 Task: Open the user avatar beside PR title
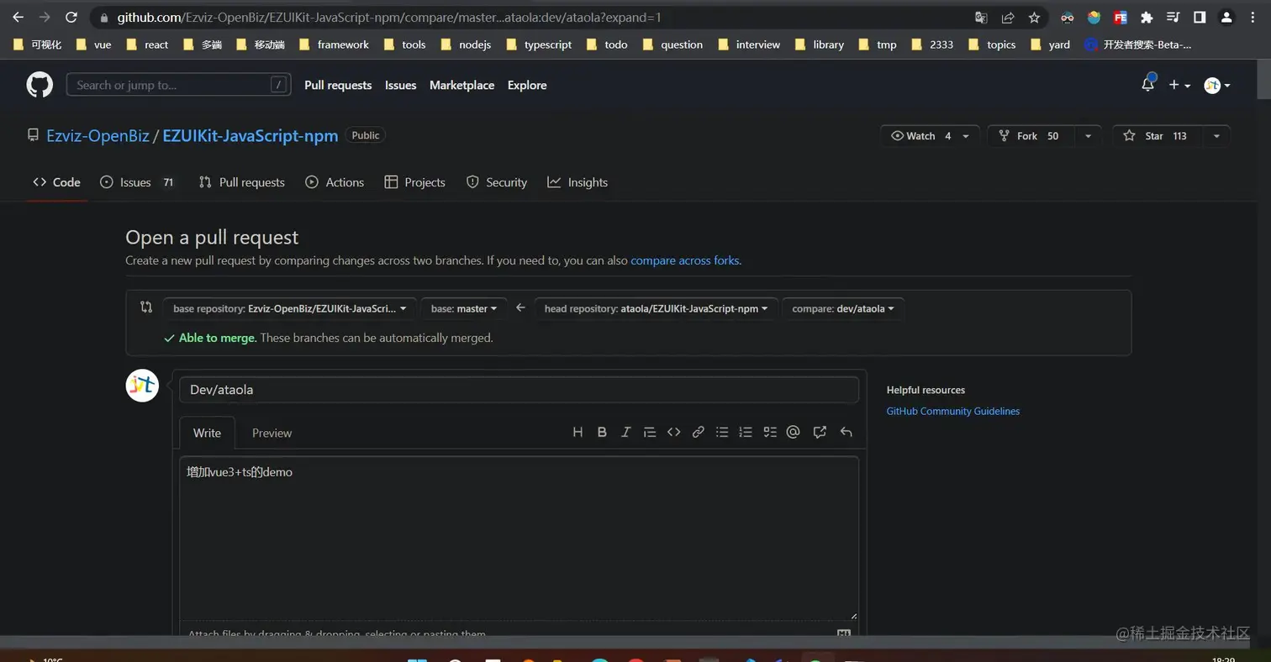click(142, 386)
